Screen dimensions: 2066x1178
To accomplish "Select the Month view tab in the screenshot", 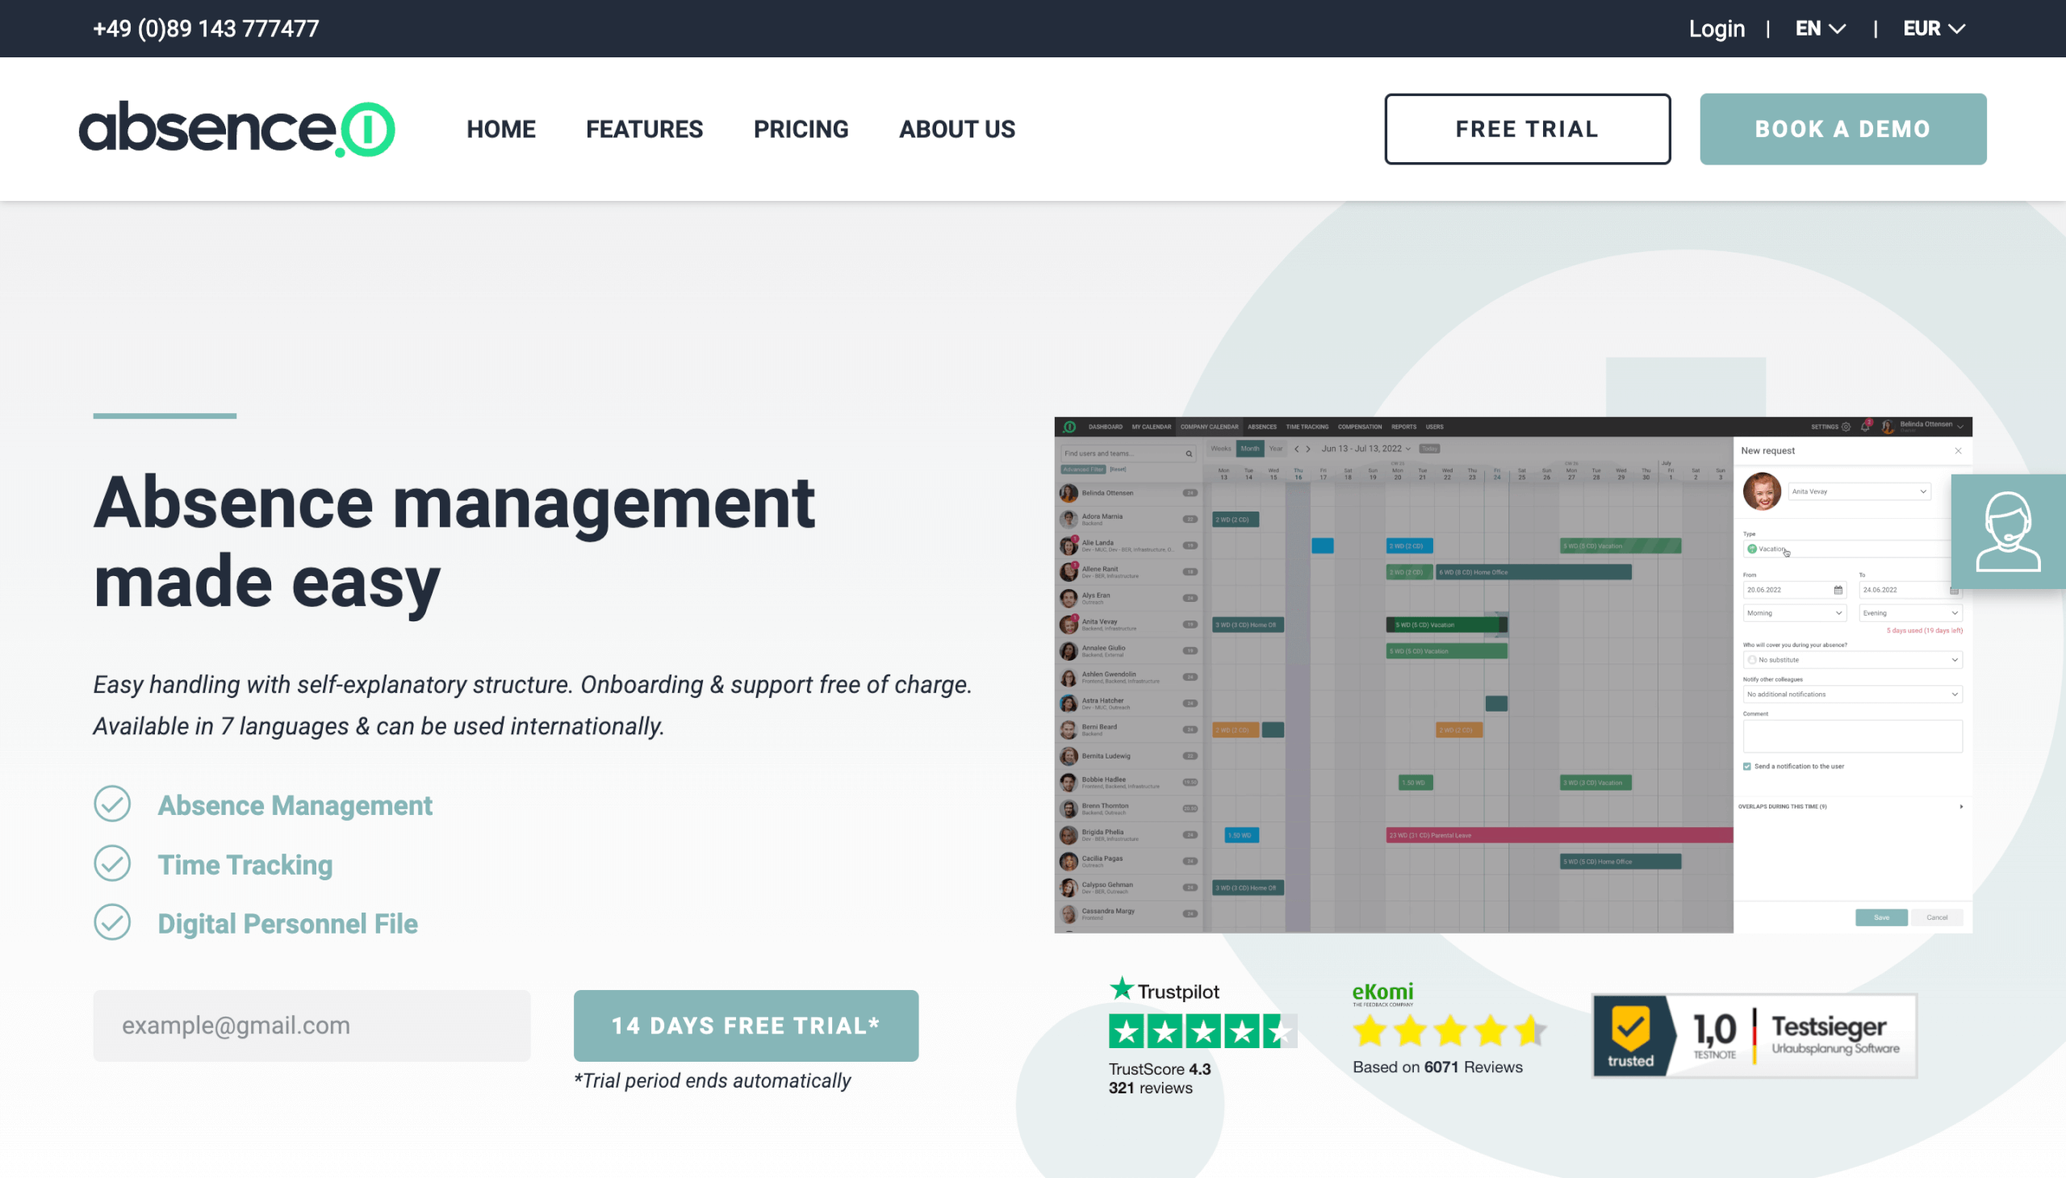I will 1249,449.
